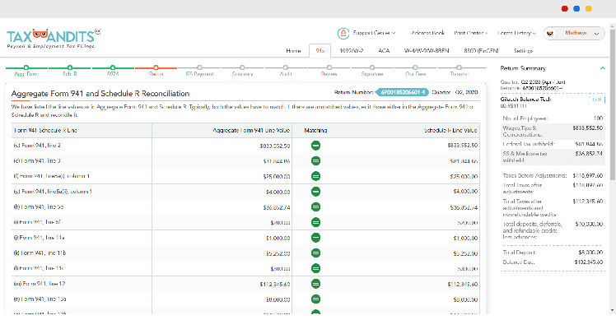
Task: Jump to Summary step marker
Action: [242, 67]
